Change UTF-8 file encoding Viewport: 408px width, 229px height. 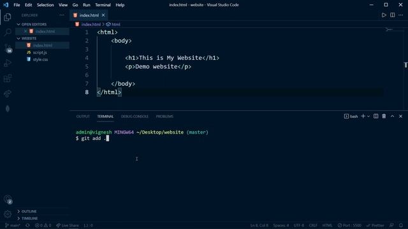point(299,225)
